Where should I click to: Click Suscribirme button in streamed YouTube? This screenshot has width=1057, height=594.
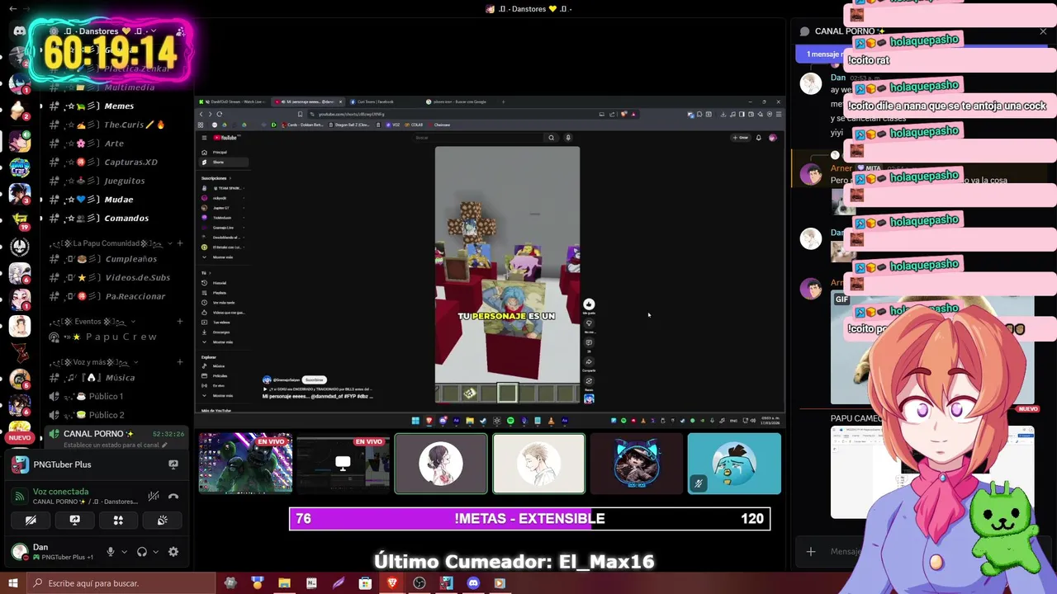[315, 380]
